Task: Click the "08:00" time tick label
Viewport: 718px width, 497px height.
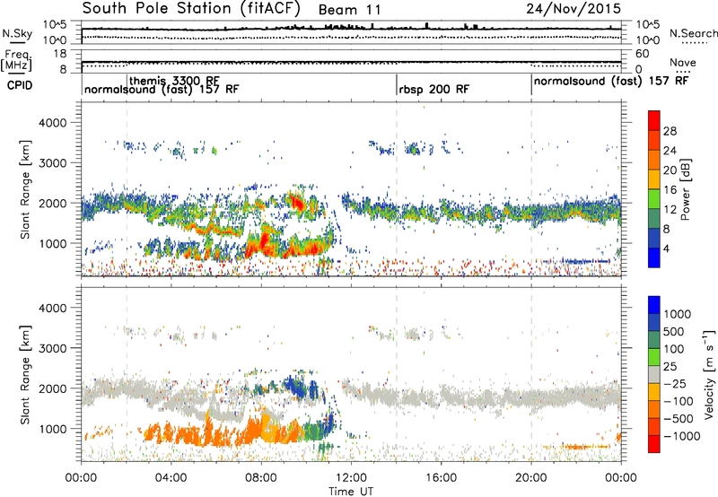Action: tap(261, 478)
